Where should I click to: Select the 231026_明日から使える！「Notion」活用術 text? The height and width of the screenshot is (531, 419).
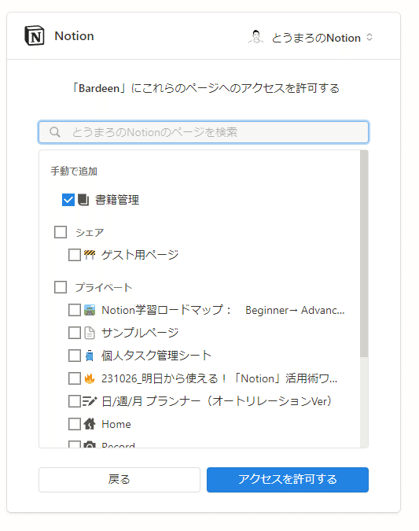coord(219,378)
